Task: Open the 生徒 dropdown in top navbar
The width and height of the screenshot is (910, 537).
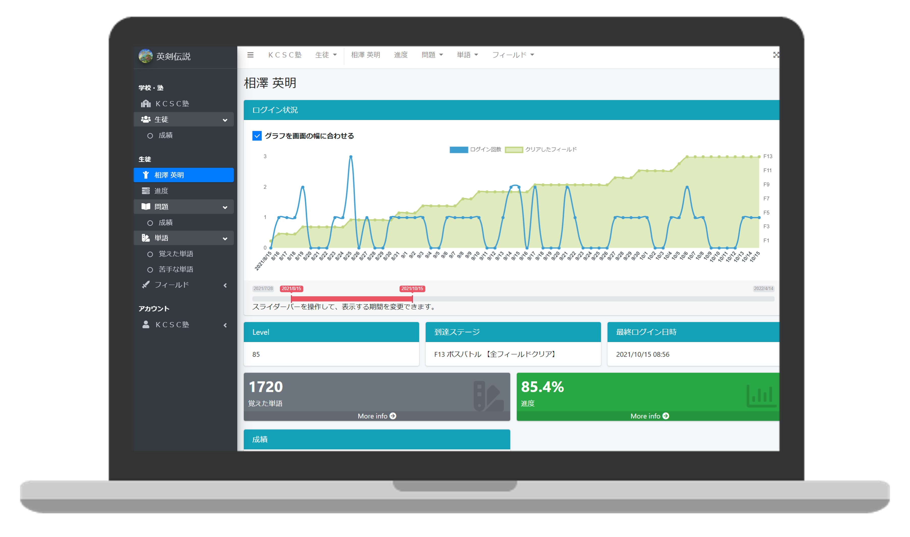Action: coord(326,55)
